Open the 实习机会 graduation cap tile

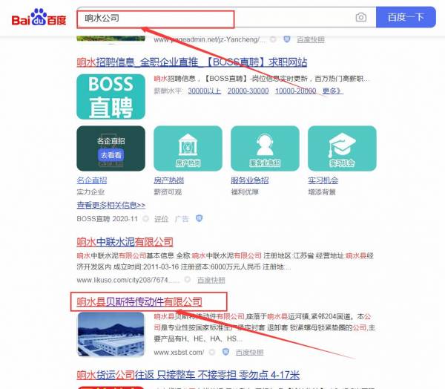point(337,147)
